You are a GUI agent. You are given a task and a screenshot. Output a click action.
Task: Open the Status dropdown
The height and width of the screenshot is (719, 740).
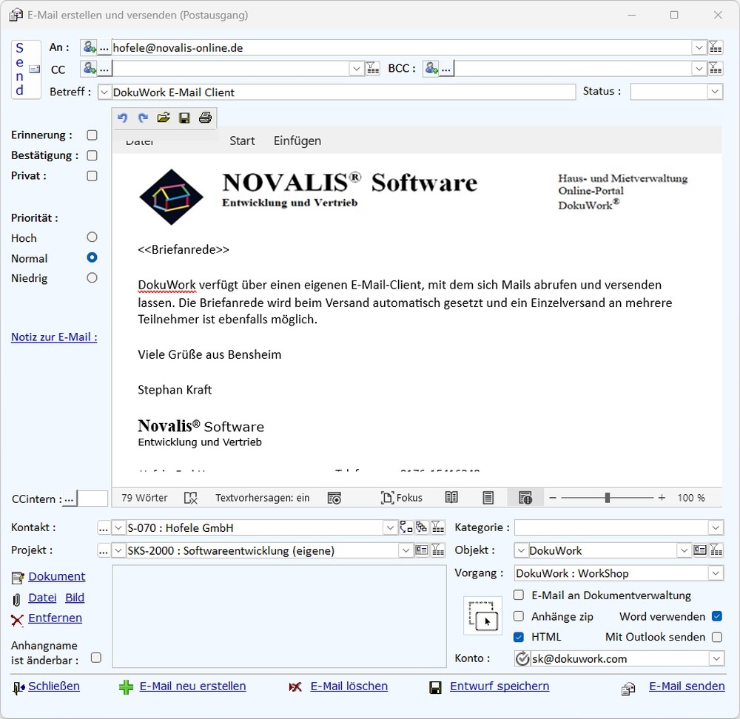pyautogui.click(x=715, y=92)
